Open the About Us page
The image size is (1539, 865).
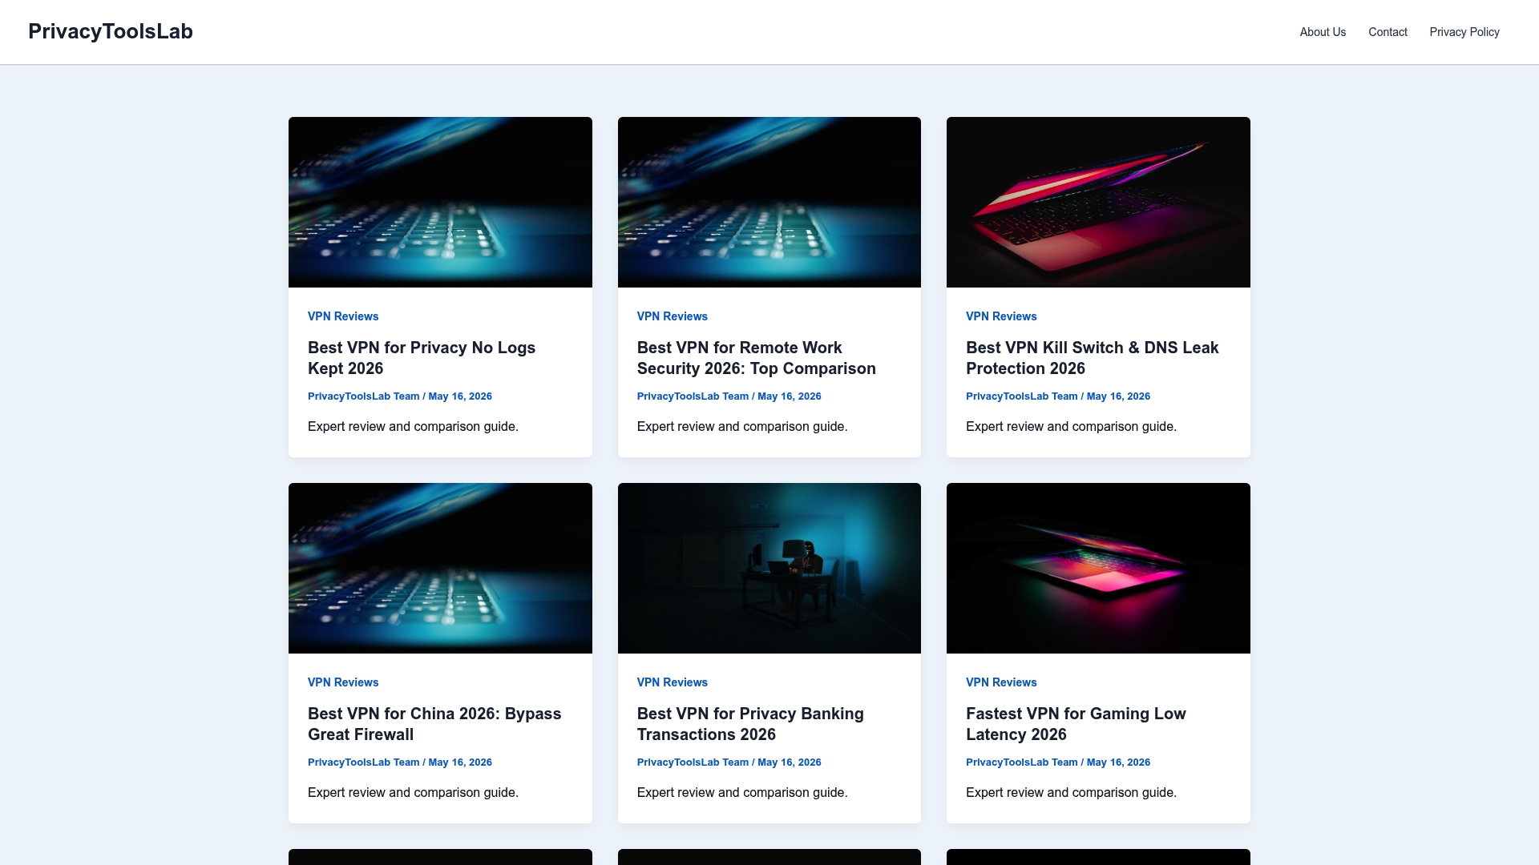click(1323, 32)
